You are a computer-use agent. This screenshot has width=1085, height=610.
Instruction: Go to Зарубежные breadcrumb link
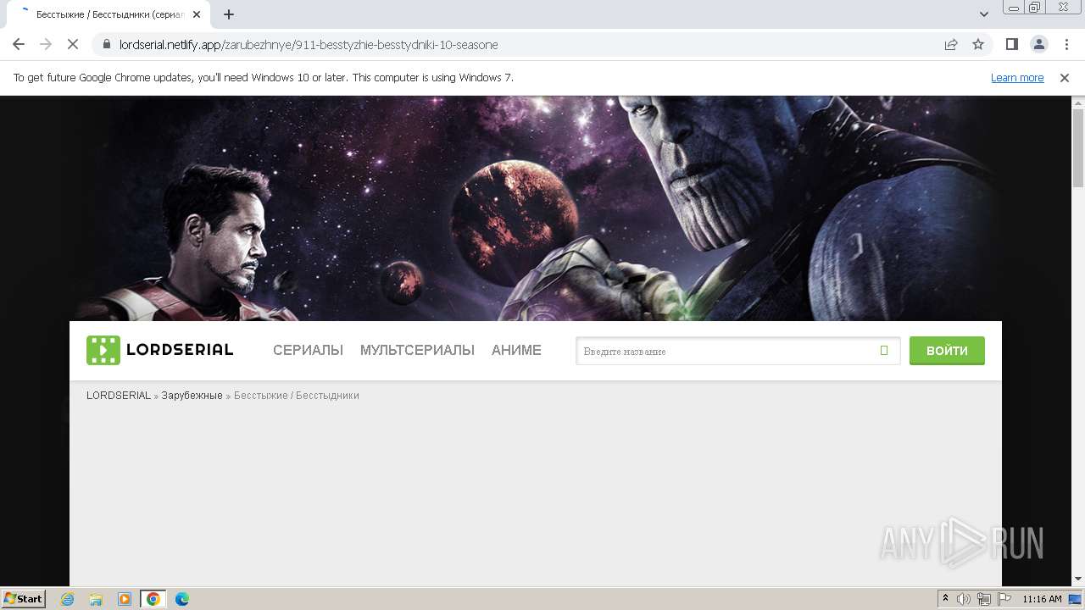tap(192, 396)
